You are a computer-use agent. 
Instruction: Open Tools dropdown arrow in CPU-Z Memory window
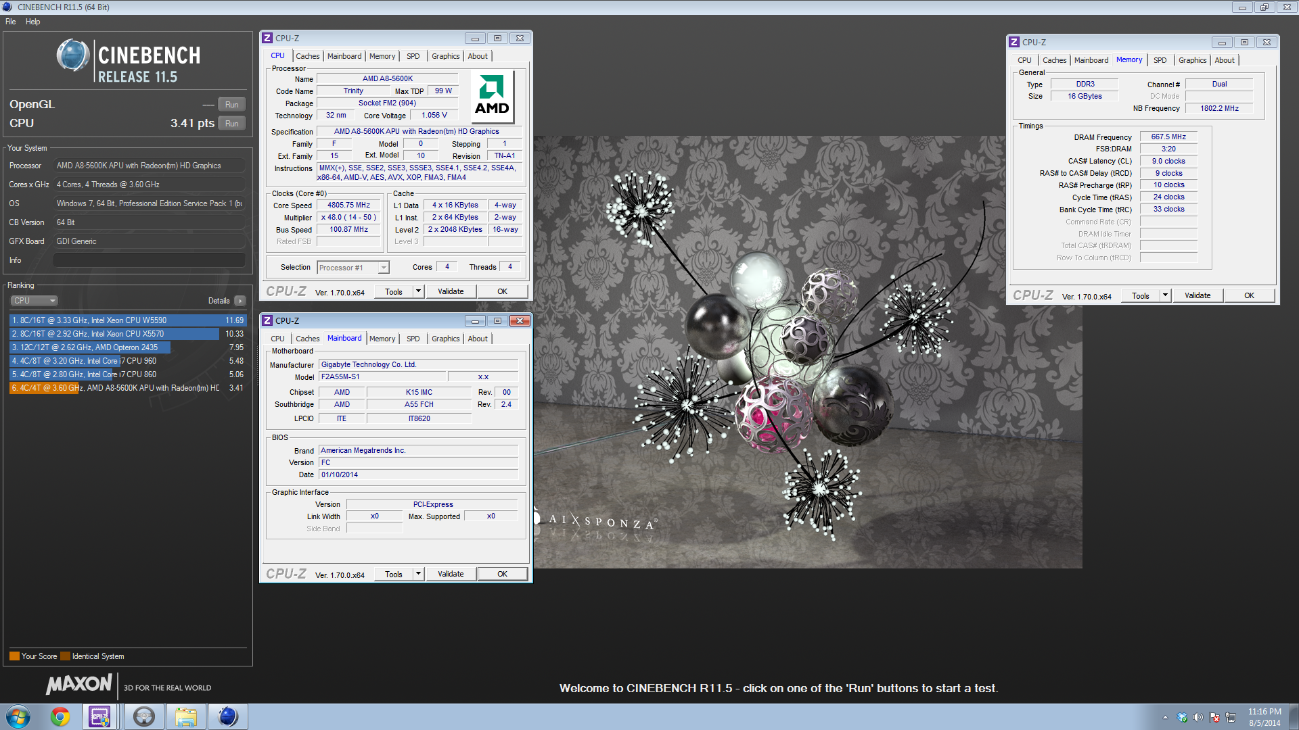[x=1166, y=296]
